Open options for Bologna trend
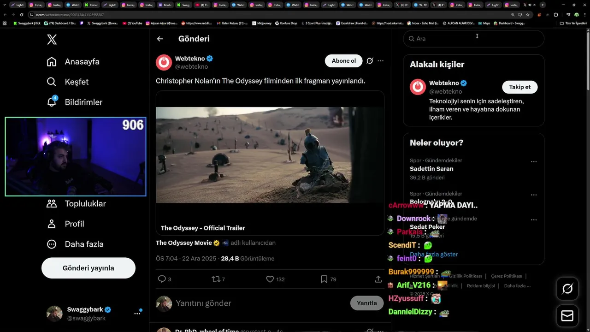This screenshot has height=332, width=590. [x=534, y=195]
